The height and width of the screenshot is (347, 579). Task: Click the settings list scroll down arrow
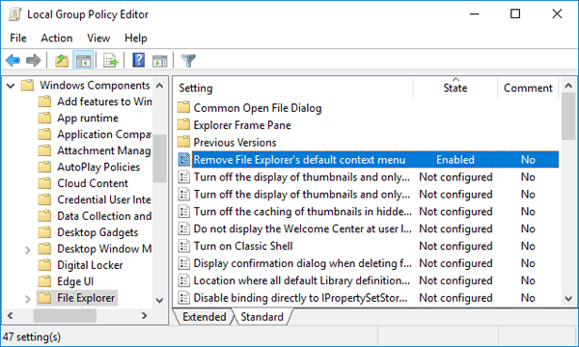[568, 298]
